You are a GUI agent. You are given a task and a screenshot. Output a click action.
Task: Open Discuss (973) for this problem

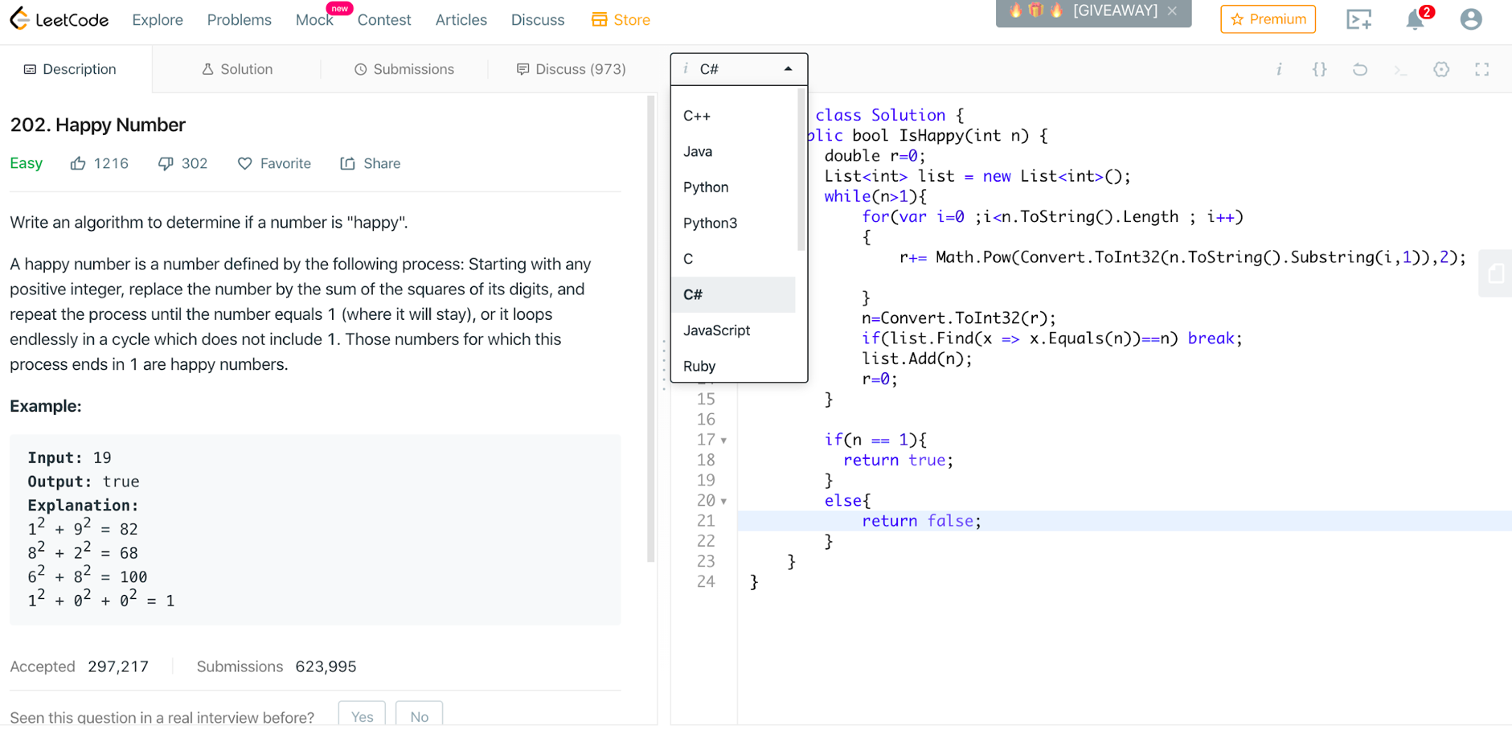(x=572, y=69)
